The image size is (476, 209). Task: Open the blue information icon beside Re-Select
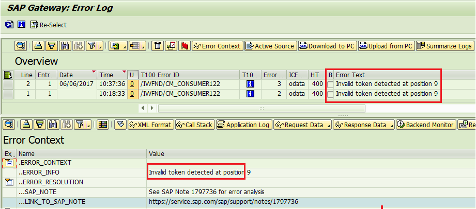[x=21, y=25]
